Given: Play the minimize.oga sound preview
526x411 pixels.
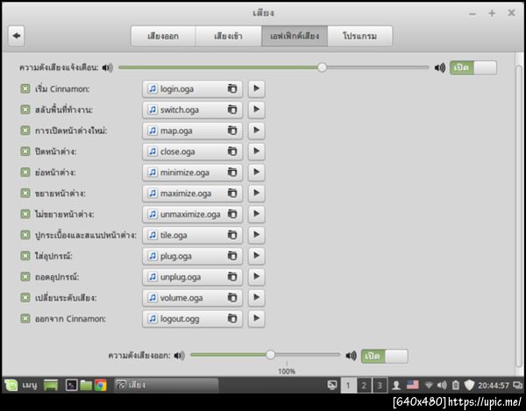Looking at the screenshot, I should [256, 173].
